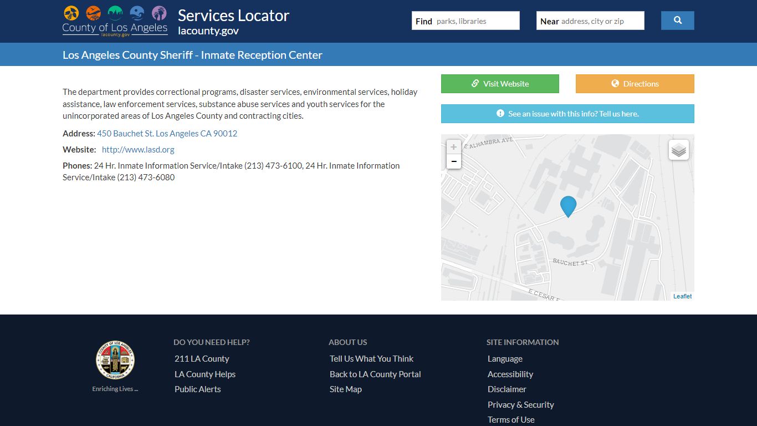Open Tell Us What You Think
The width and height of the screenshot is (757, 426).
(x=371, y=359)
